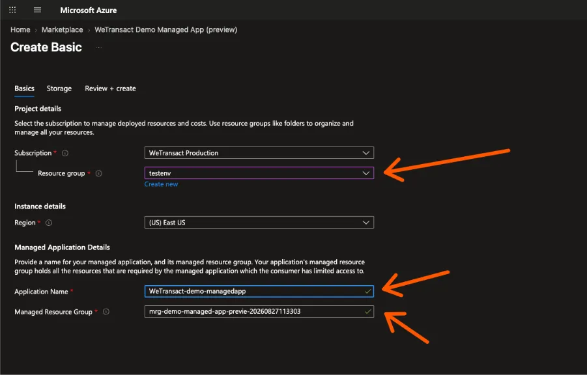
Task: Open the Azure apps grid launcher
Action: (12, 10)
